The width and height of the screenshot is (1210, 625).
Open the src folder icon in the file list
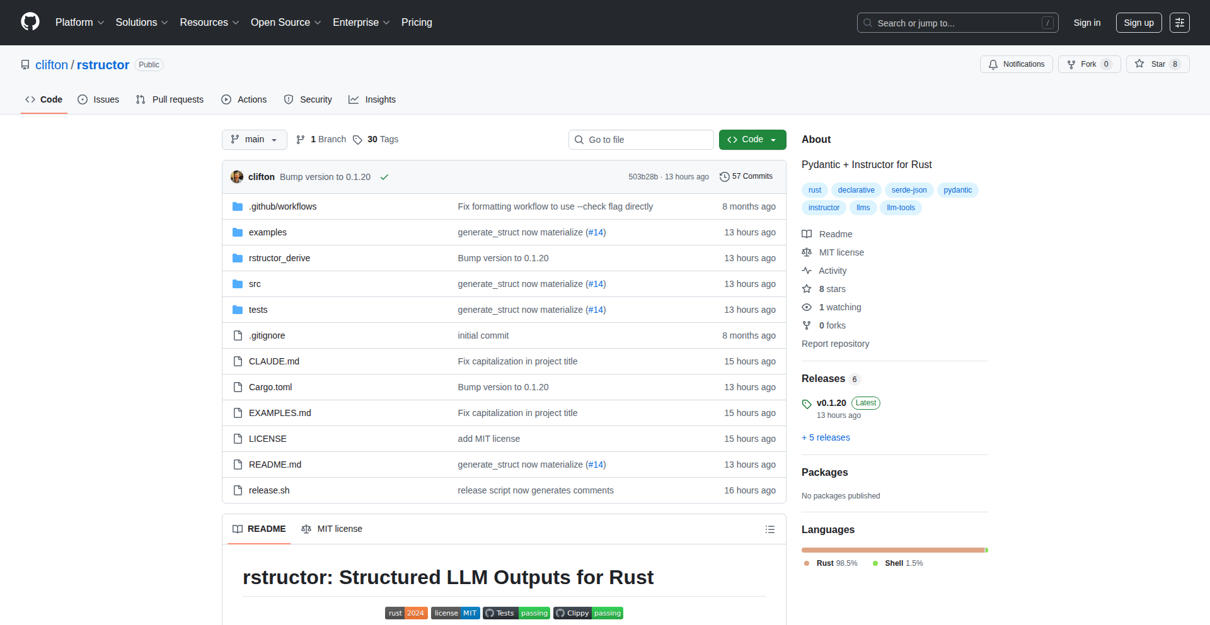pyautogui.click(x=238, y=284)
